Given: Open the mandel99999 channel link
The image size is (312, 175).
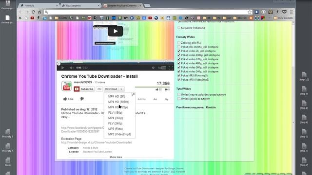Looking at the screenshot, I should tap(83, 82).
